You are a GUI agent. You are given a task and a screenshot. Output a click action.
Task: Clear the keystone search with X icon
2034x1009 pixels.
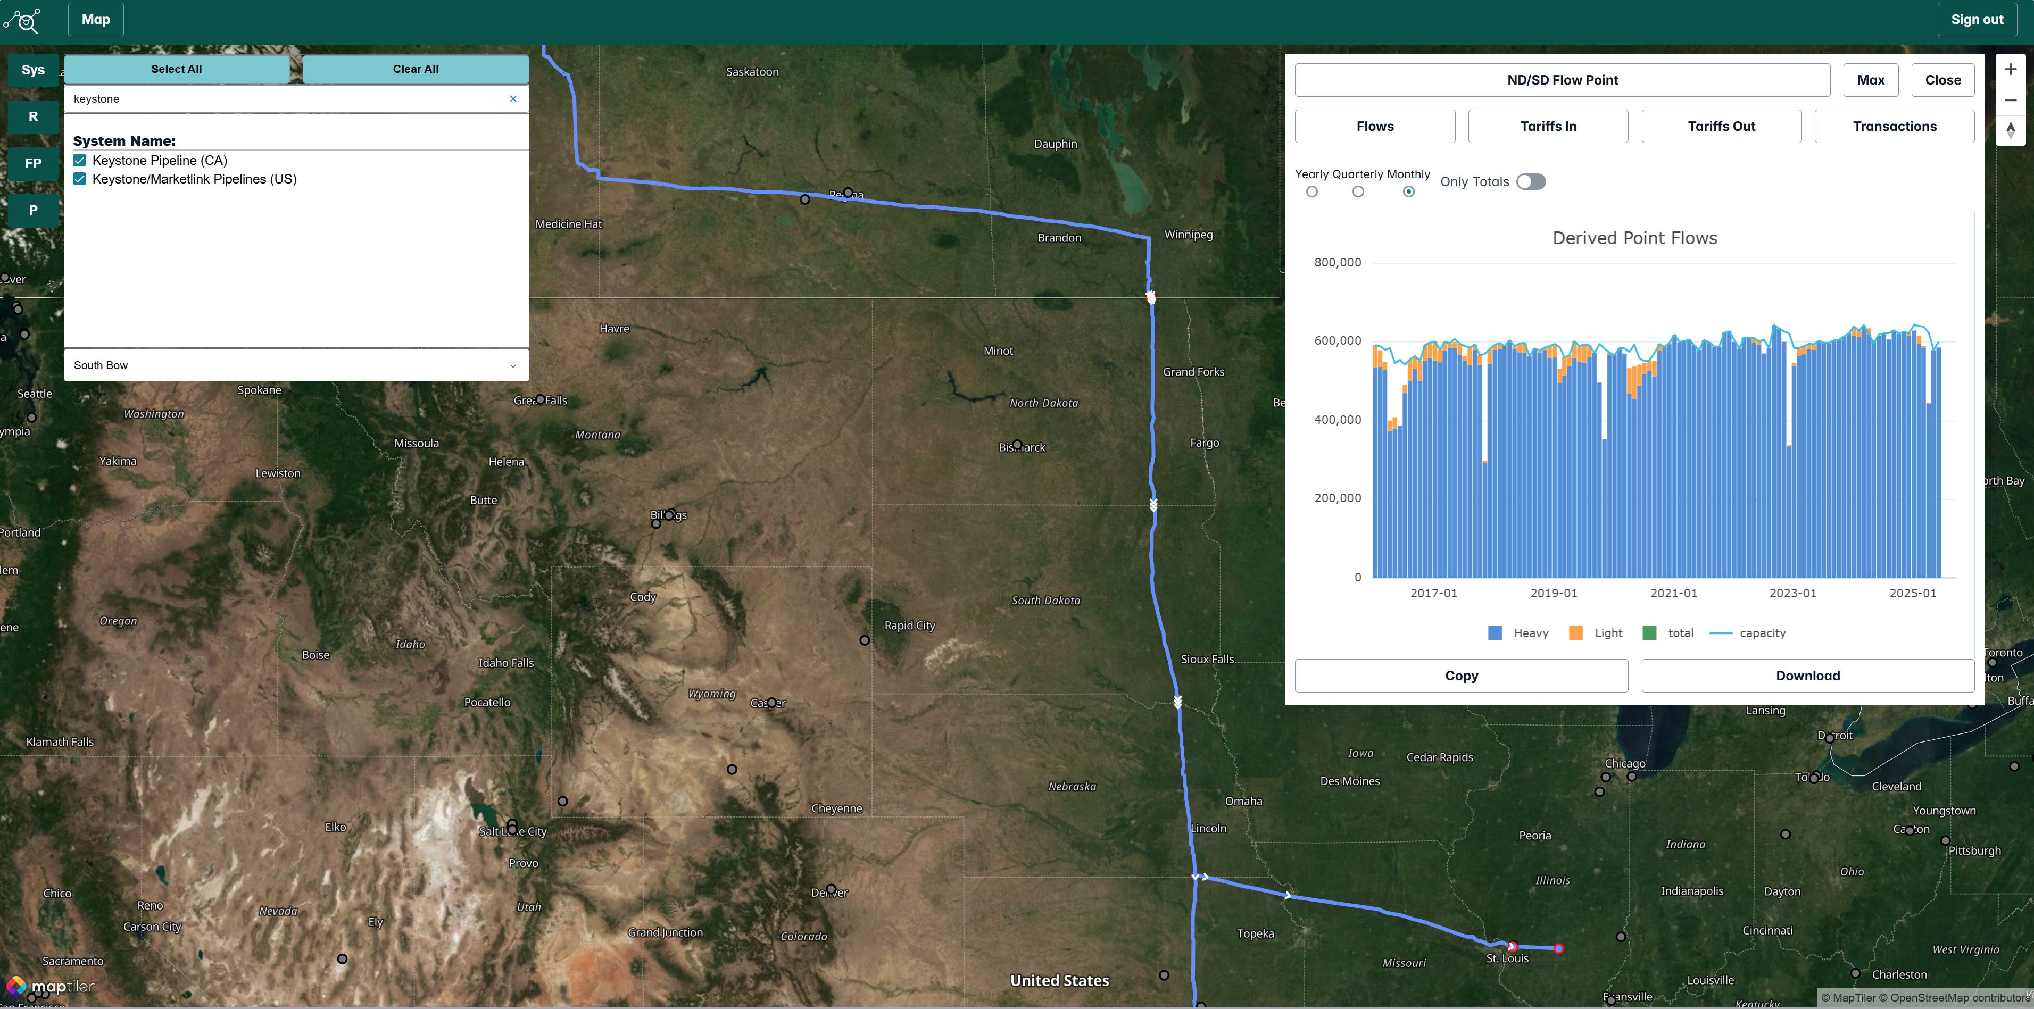tap(513, 99)
